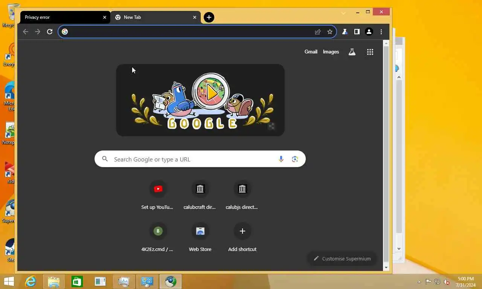Close the New Tab tab

(195, 17)
